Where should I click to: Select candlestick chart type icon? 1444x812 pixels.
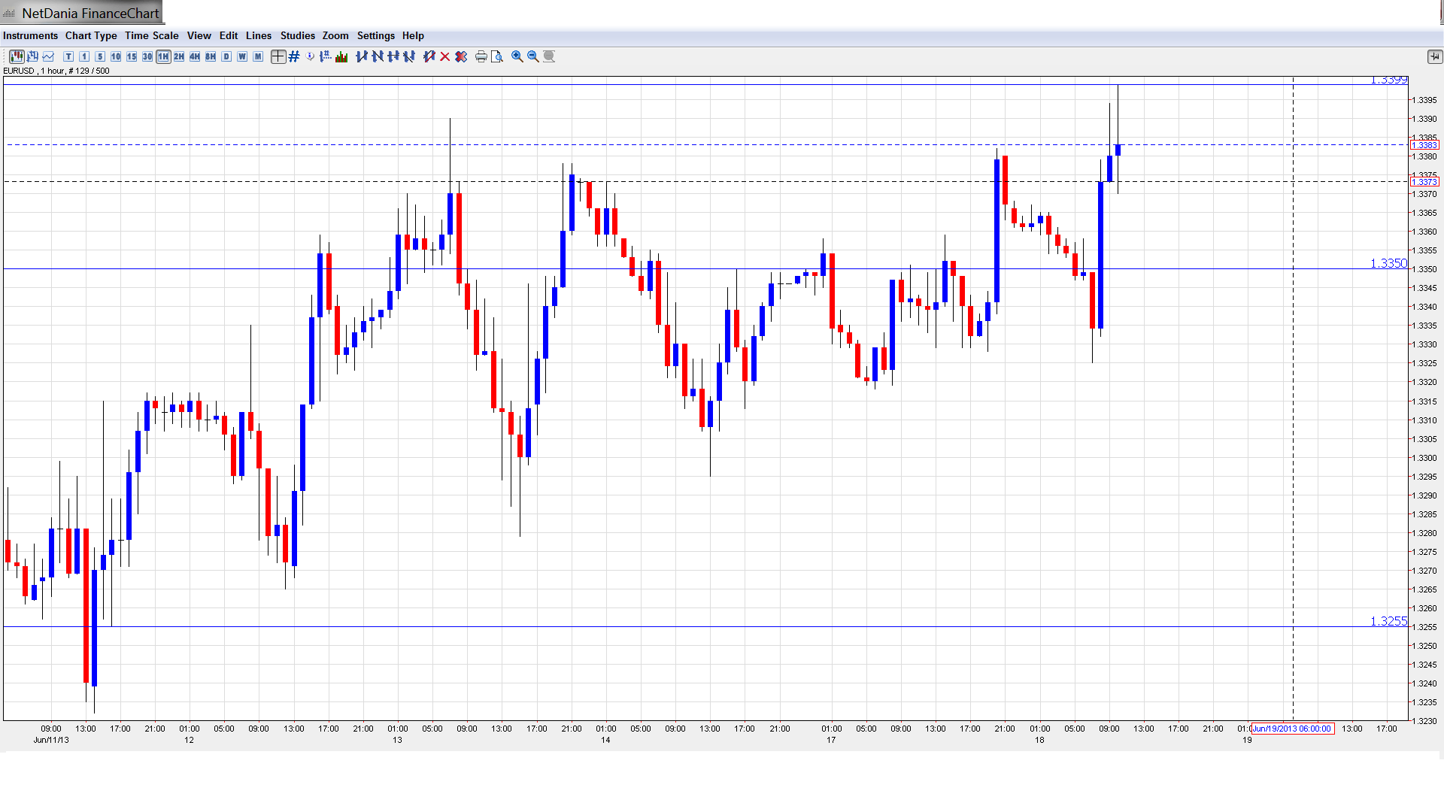tap(17, 56)
